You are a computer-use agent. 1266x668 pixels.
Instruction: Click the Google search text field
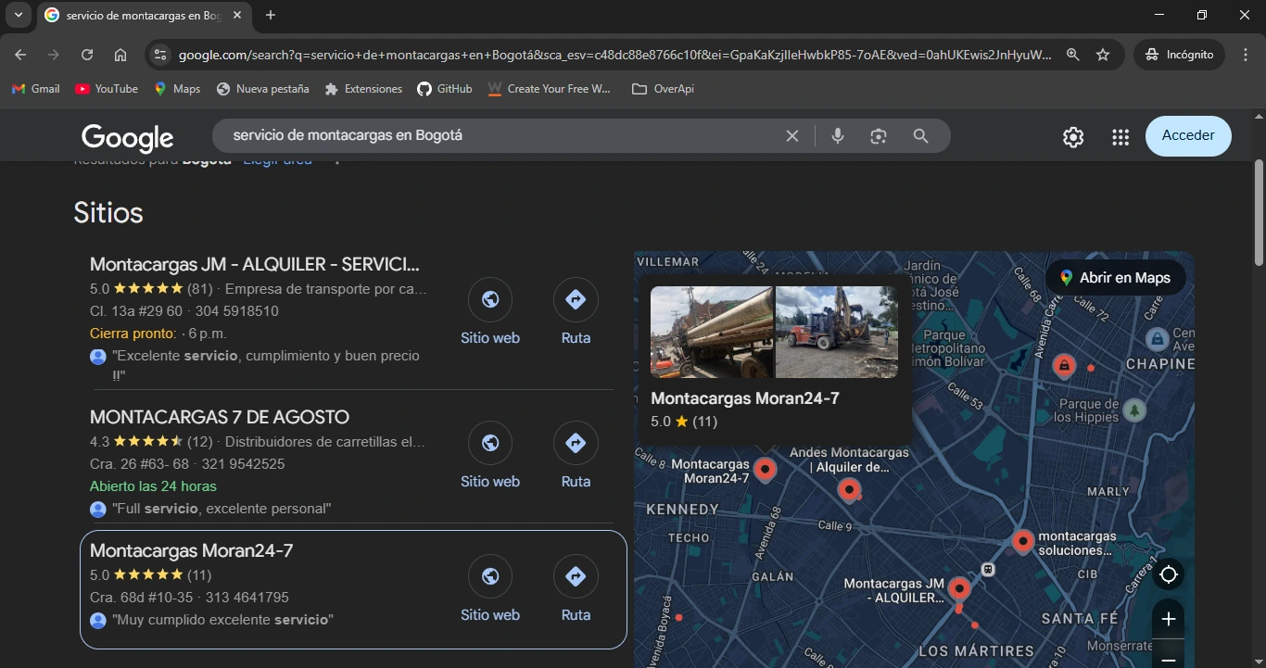(500, 135)
